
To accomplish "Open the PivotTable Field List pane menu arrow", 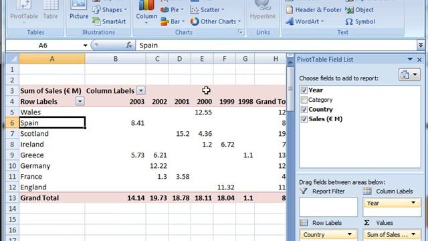I will (410, 60).
